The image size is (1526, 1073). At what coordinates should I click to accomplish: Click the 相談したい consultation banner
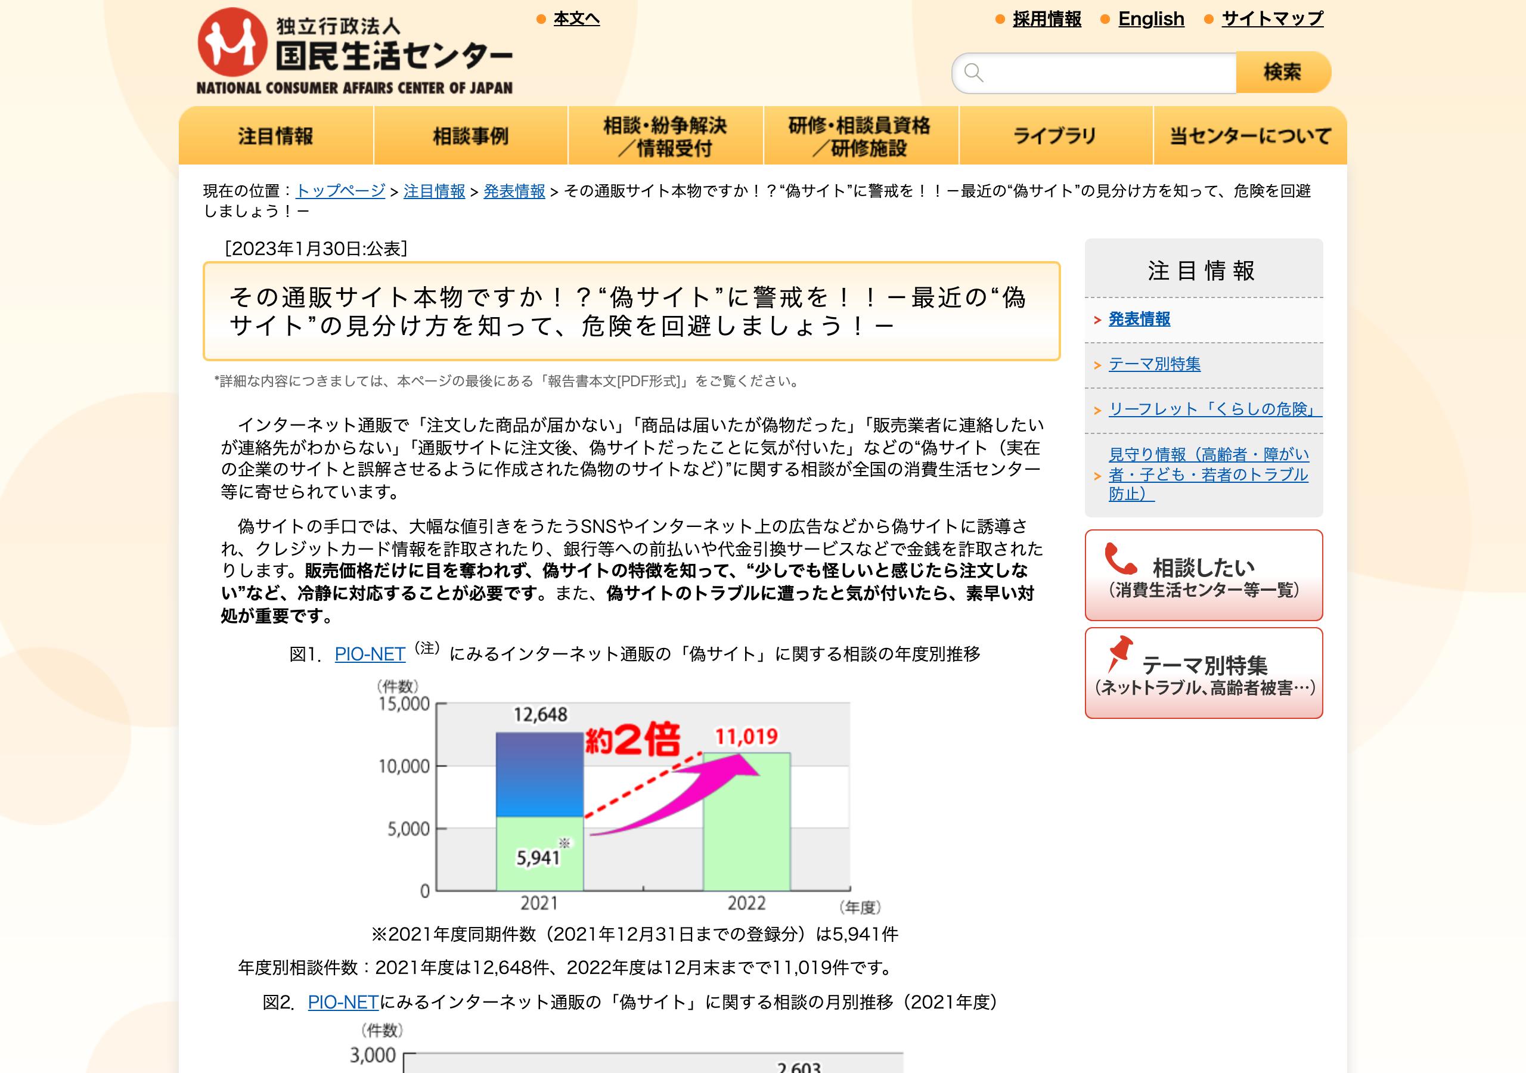pyautogui.click(x=1204, y=576)
